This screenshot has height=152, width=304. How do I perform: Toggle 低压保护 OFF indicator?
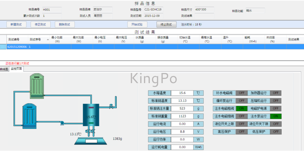276,132
